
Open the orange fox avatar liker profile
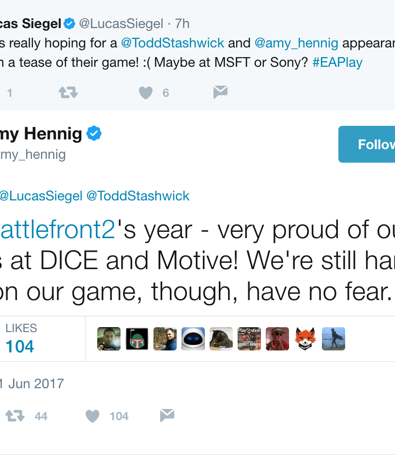pyautogui.click(x=305, y=339)
